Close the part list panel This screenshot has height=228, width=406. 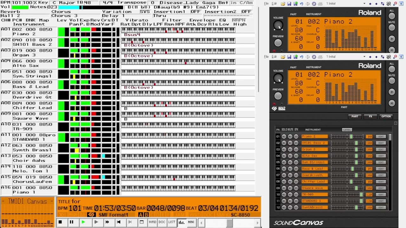point(396,123)
